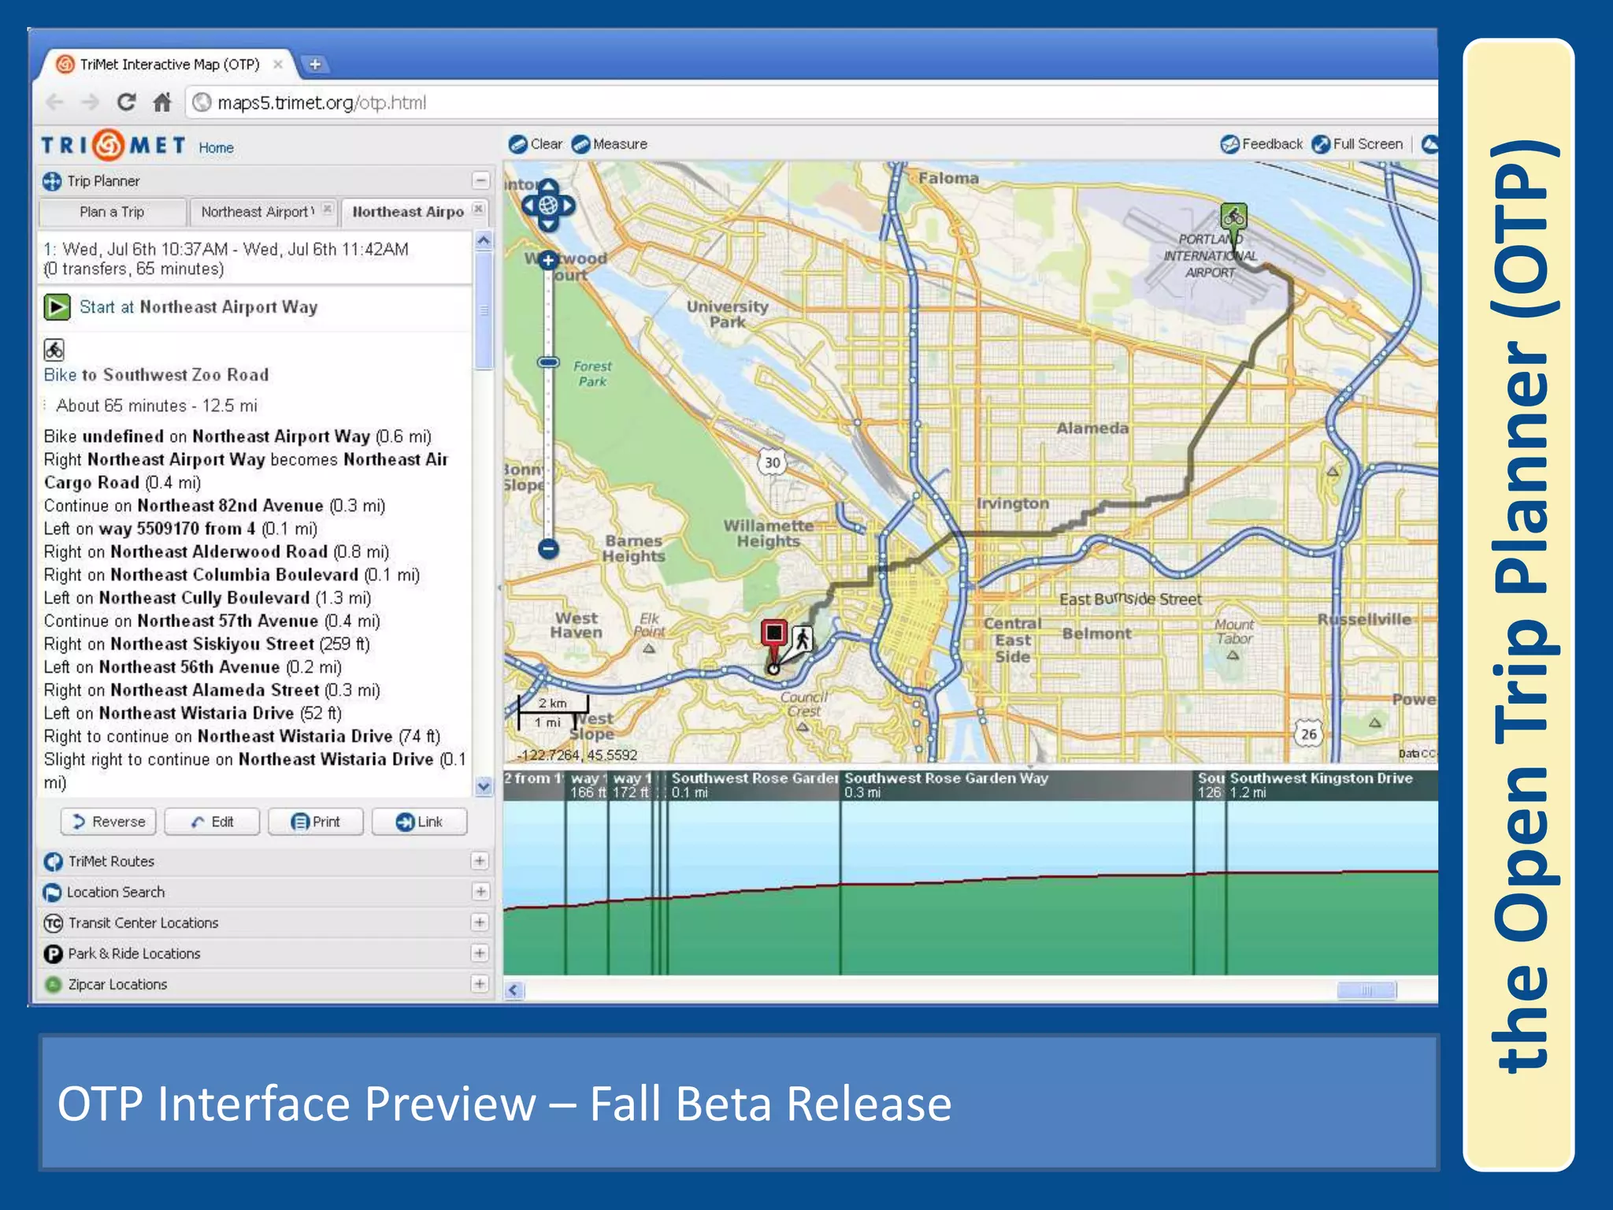
Task: Click the browser reload icon
Action: pos(126,102)
